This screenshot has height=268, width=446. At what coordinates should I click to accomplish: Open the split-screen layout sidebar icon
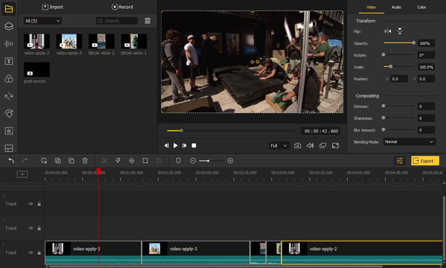(9, 148)
